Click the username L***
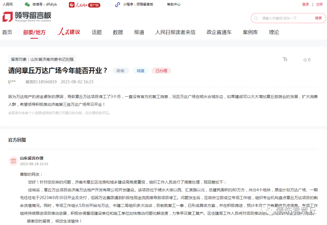This screenshot has width=327, height=225. 12,82
